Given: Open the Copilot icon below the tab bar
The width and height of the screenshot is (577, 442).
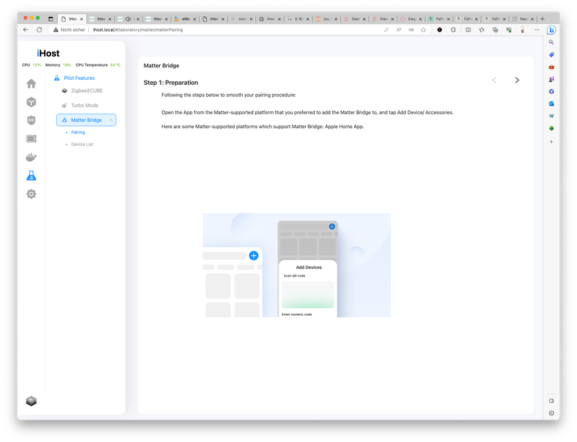Looking at the screenshot, I should (551, 29).
